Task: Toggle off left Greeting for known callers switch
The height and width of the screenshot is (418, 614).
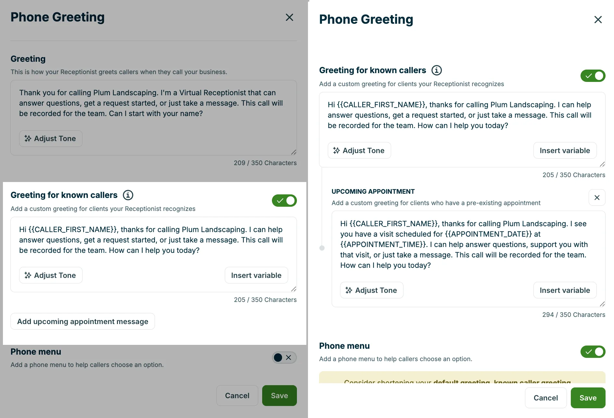Action: 284,201
